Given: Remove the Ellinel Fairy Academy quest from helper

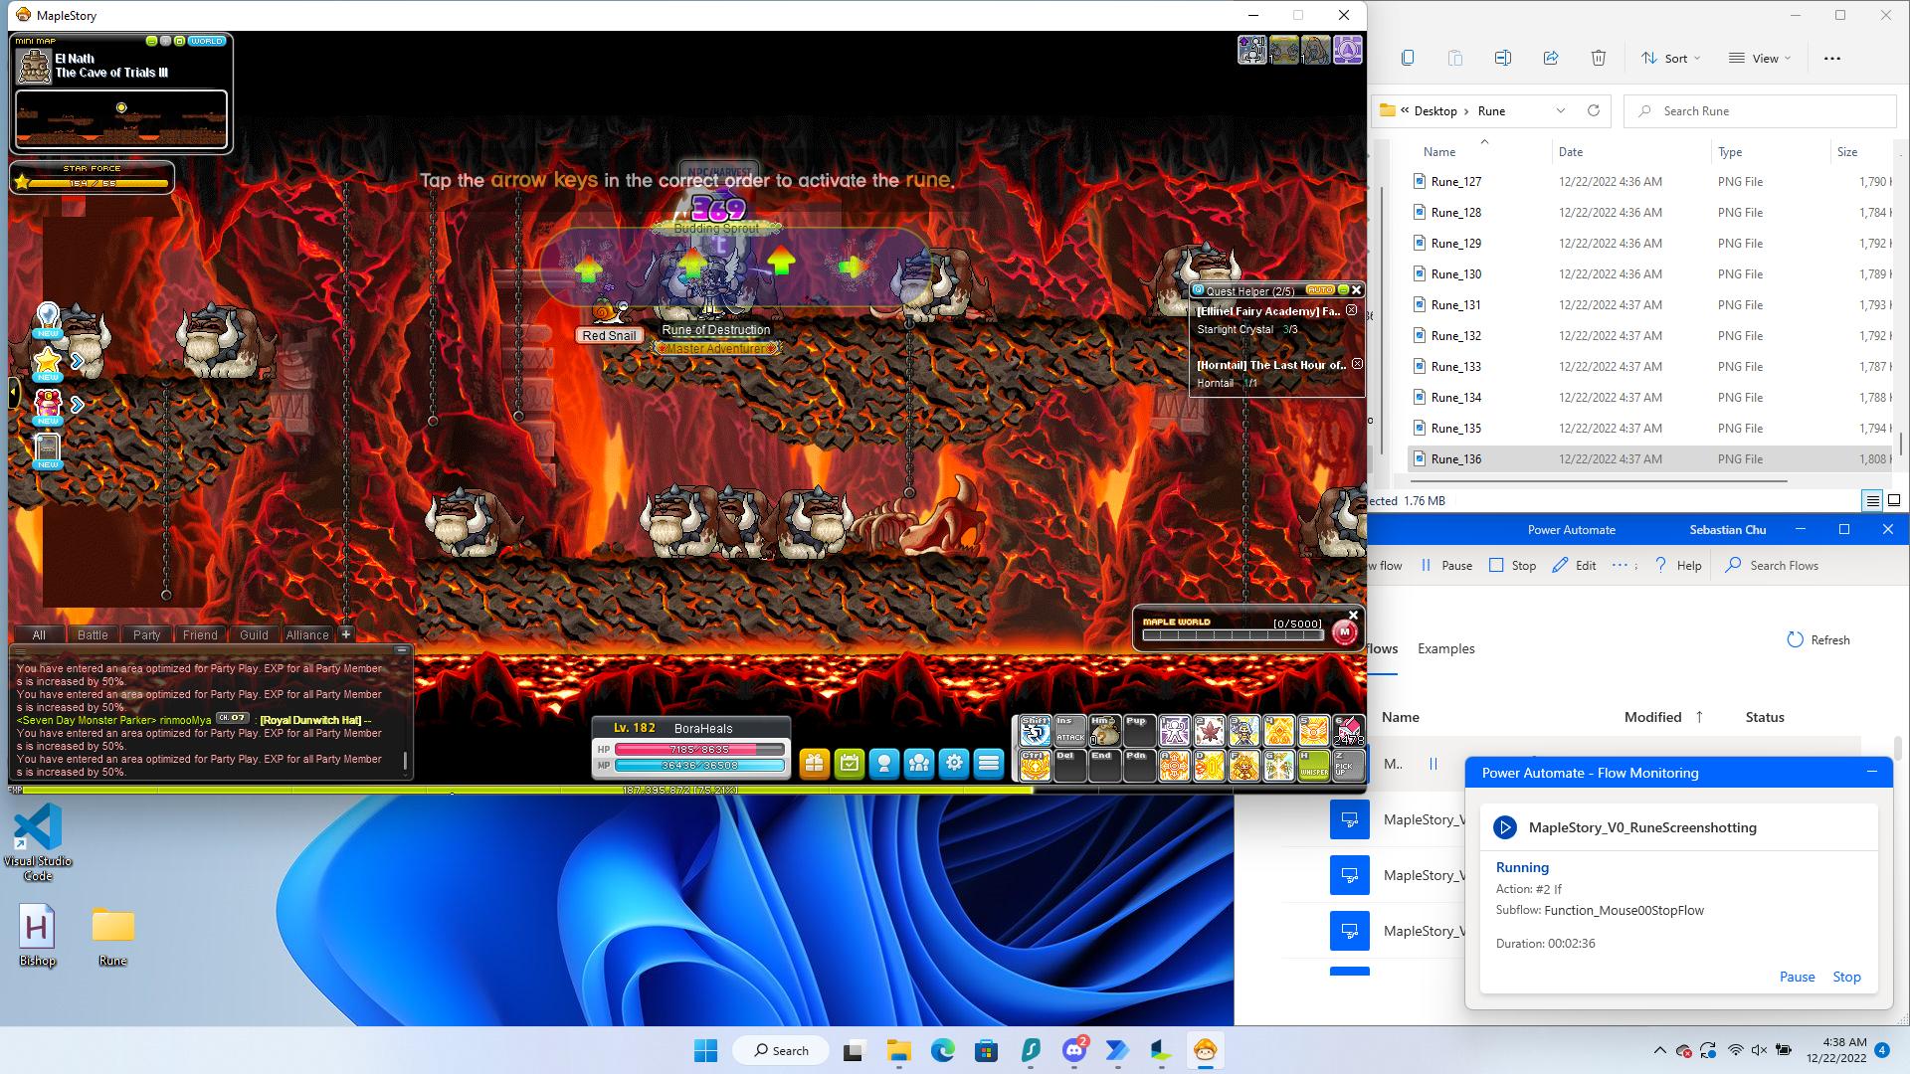Looking at the screenshot, I should [x=1352, y=310].
